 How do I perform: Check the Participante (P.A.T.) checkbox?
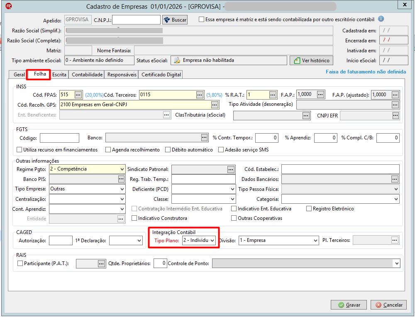[20, 263]
